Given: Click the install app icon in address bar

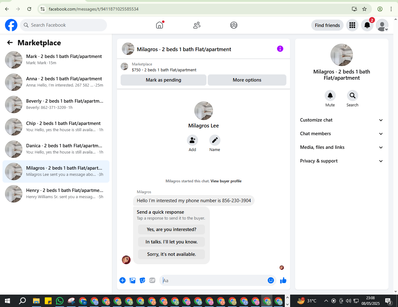Looking at the screenshot, I should click(x=354, y=9).
